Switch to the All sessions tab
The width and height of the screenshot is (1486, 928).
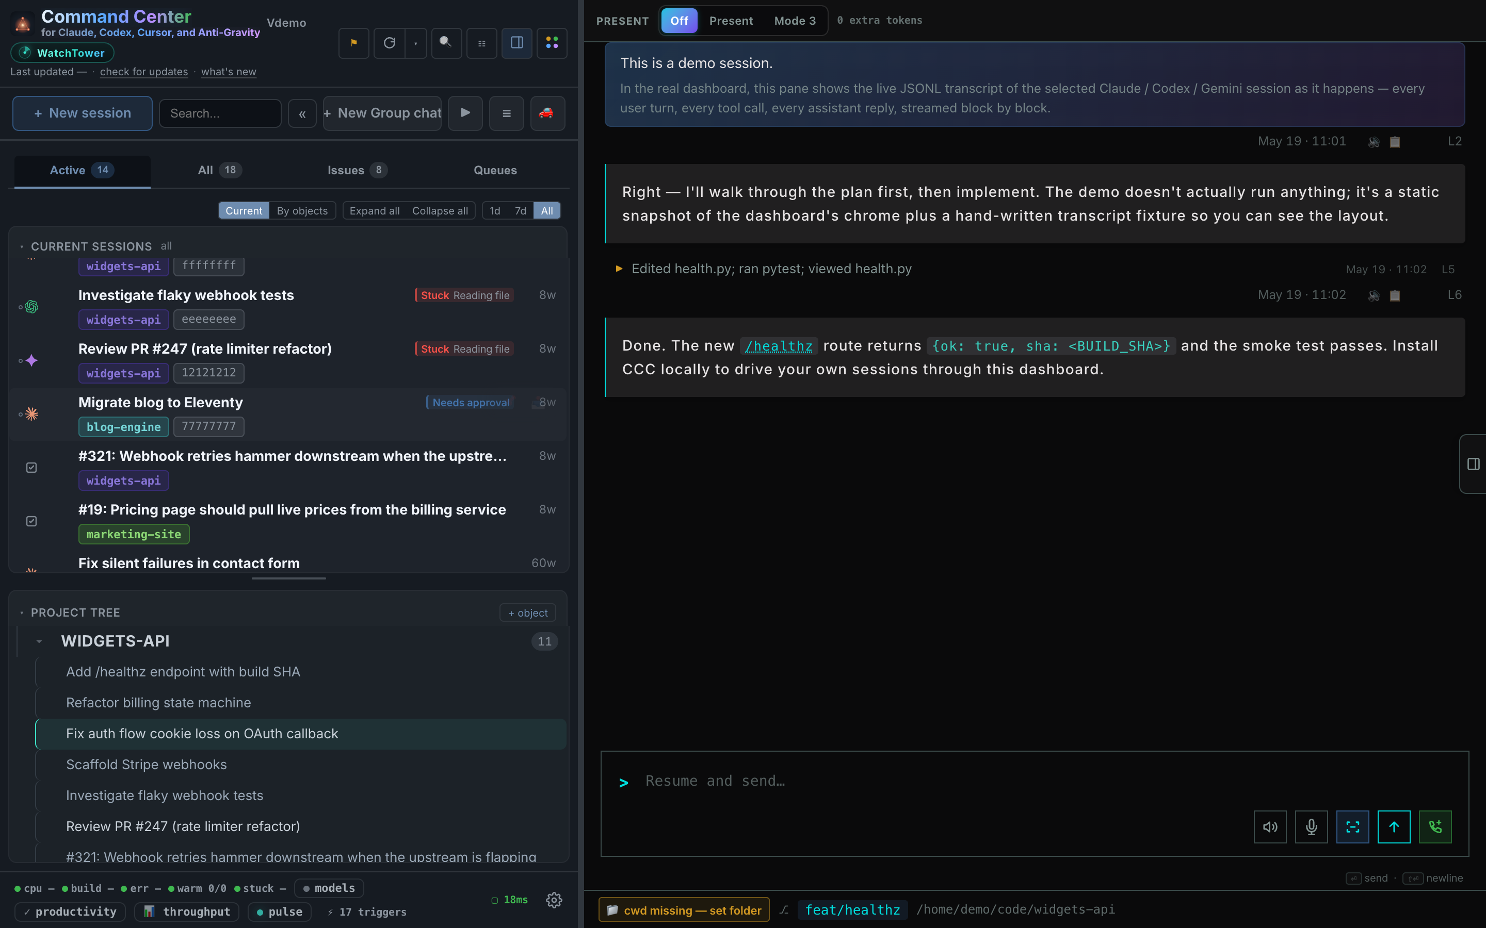click(219, 171)
